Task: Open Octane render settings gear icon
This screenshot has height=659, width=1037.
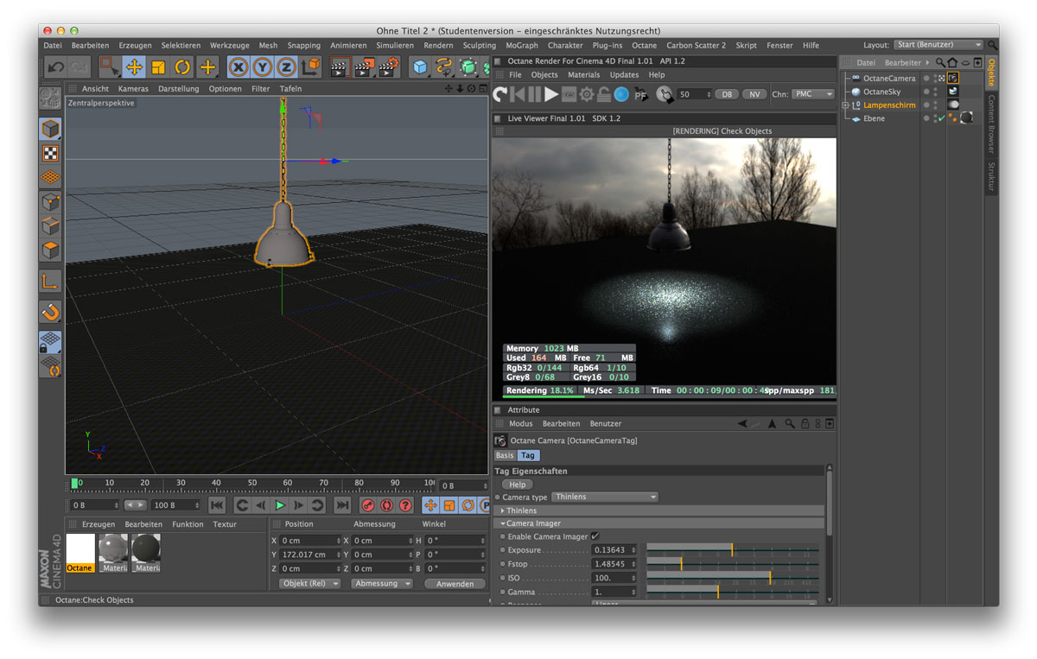Action: click(x=587, y=94)
